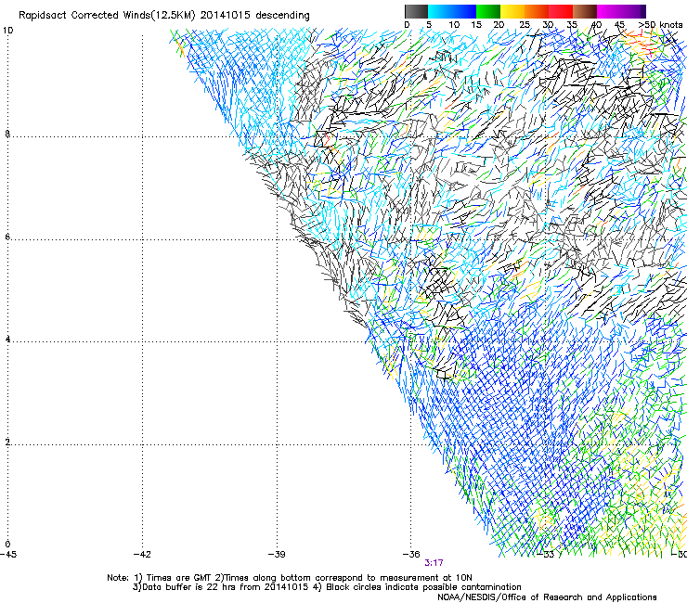The width and height of the screenshot is (687, 603).
Task: Click the magenta 40-45 knots legend color
Action: [609, 11]
